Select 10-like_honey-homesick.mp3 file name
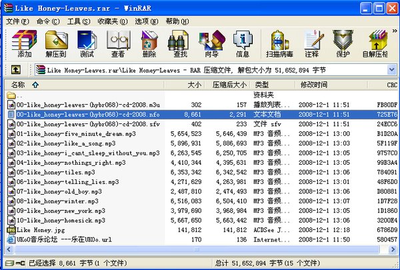The height and width of the screenshot is (270, 400). tap(61, 220)
